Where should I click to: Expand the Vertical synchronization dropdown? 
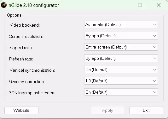coord(121,70)
